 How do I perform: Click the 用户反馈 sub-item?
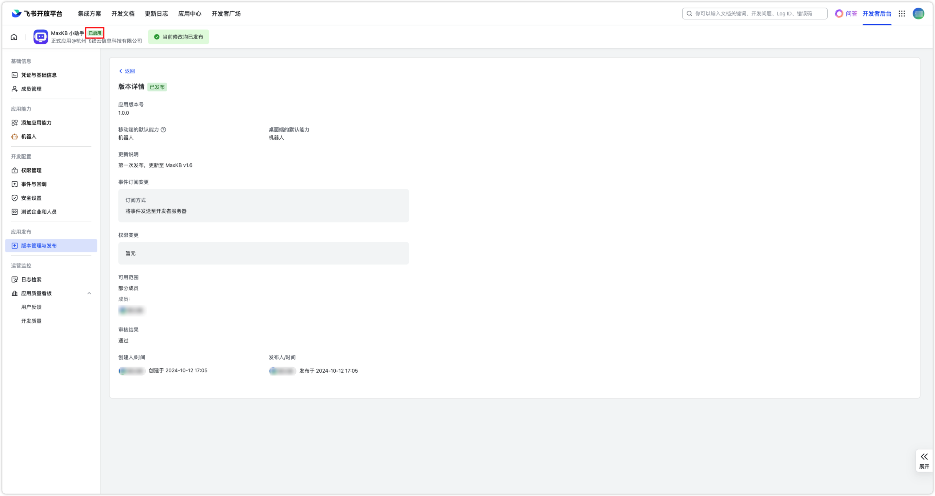[31, 307]
